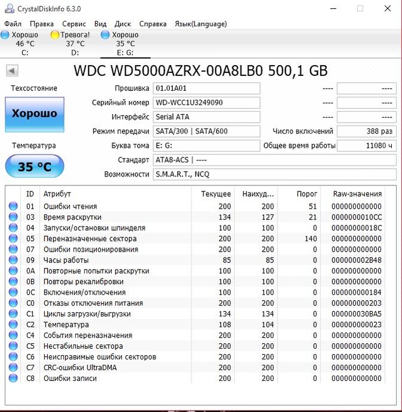Select the Часы работы attribute text
The height and width of the screenshot is (412, 402).
[x=66, y=260]
